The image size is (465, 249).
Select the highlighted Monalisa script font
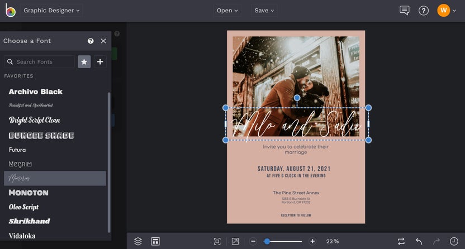[x=55, y=178]
